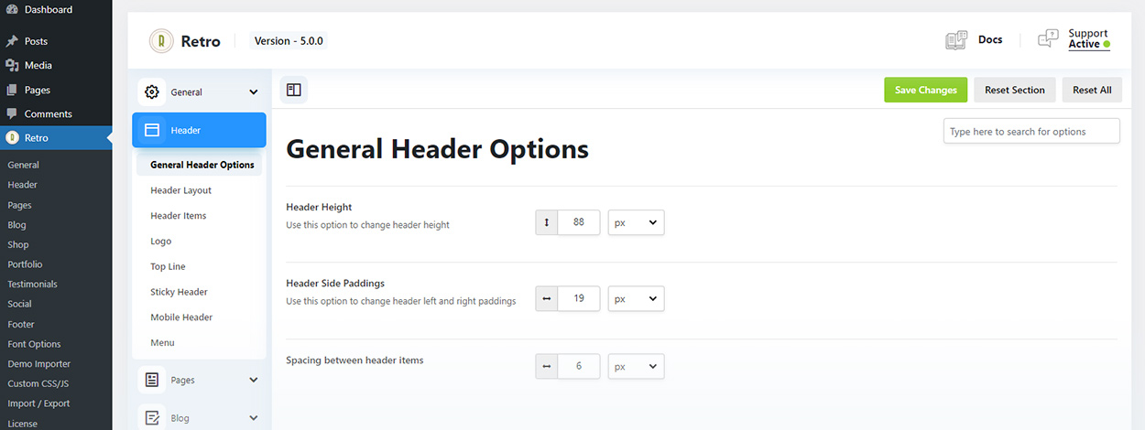
Task: Click the panel layout toggle icon
Action: point(294,91)
